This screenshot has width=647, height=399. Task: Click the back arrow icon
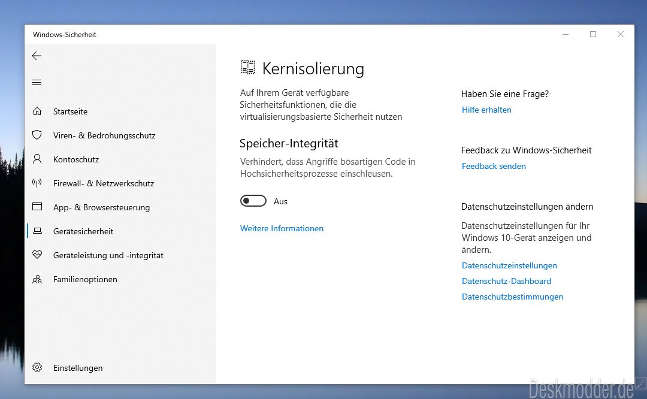point(37,56)
